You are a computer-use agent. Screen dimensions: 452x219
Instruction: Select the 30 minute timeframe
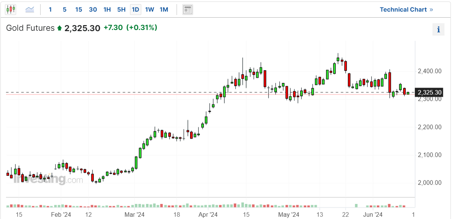coord(93,9)
